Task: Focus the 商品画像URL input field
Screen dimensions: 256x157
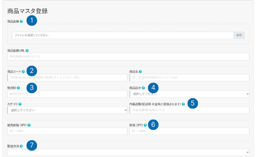Action: tap(128, 57)
